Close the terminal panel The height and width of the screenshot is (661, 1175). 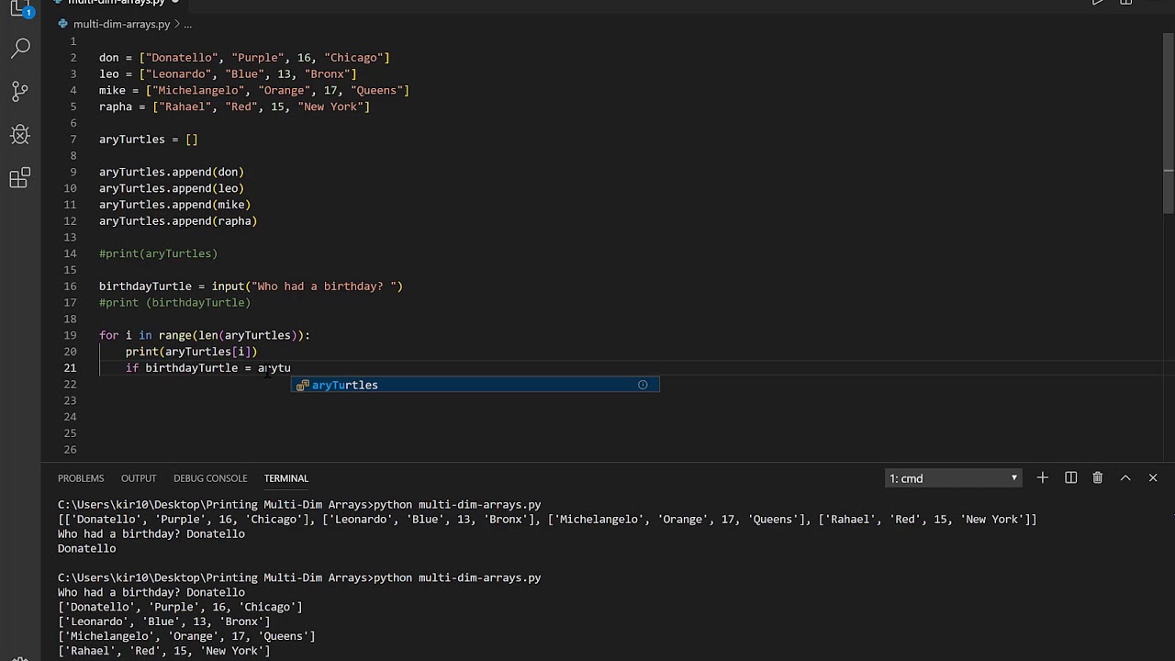click(x=1153, y=477)
